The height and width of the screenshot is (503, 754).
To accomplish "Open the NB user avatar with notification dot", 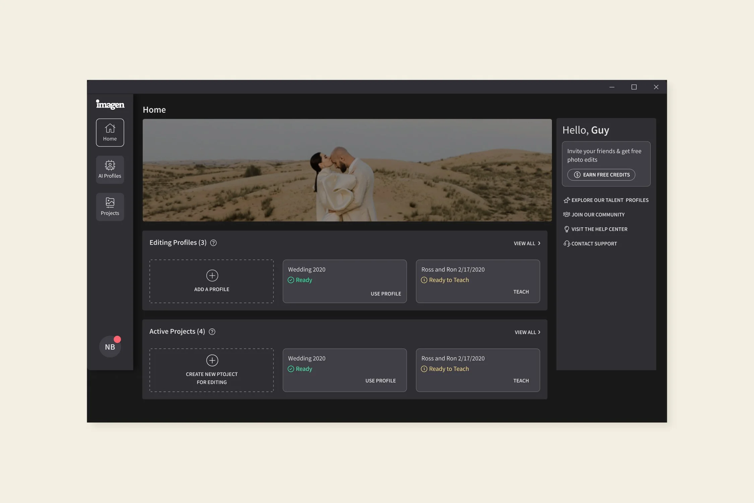I will (x=110, y=346).
